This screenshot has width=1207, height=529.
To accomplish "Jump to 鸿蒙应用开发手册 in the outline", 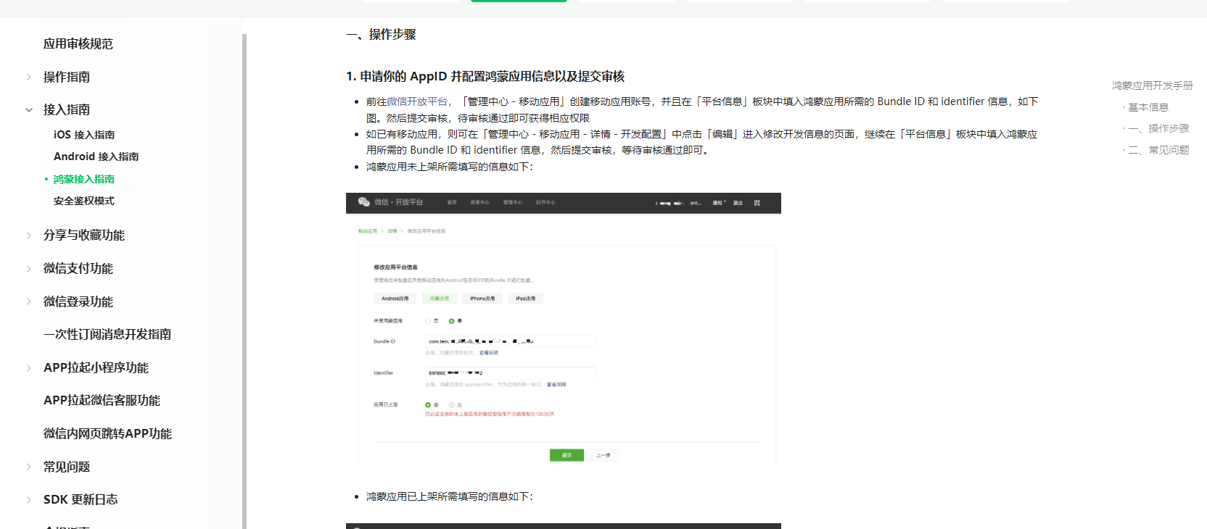I will coord(1153,86).
